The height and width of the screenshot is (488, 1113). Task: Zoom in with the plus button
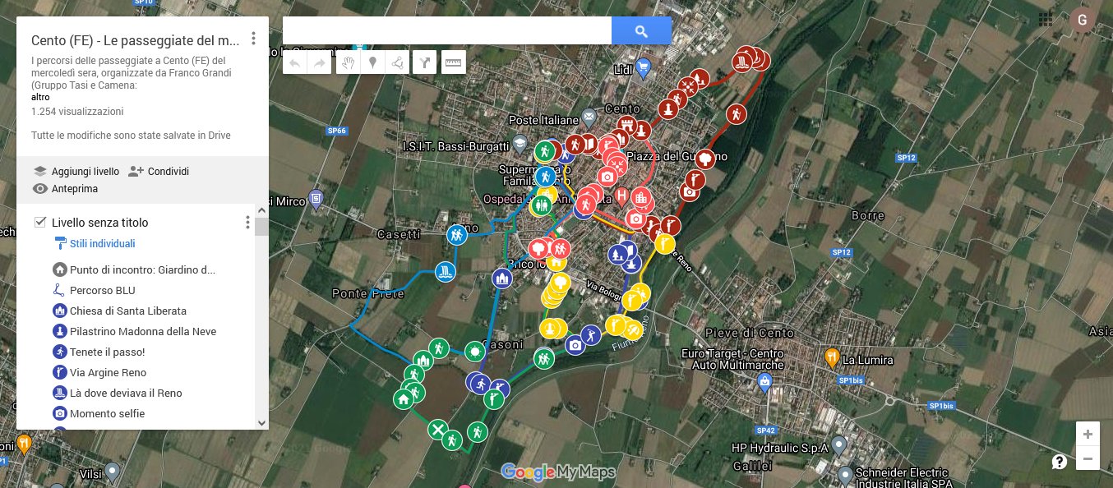1088,434
